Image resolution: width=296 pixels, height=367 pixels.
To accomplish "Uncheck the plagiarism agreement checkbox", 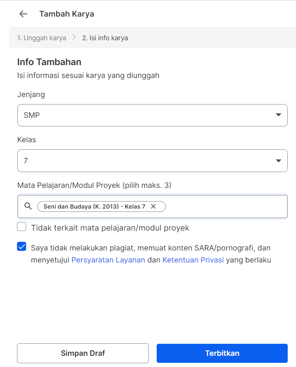I will (21, 246).
